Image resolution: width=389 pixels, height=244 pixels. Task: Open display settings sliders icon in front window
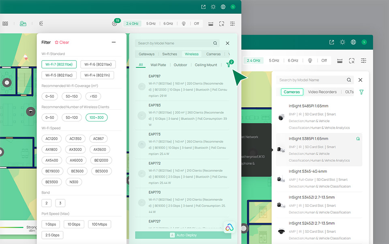click(233, 24)
